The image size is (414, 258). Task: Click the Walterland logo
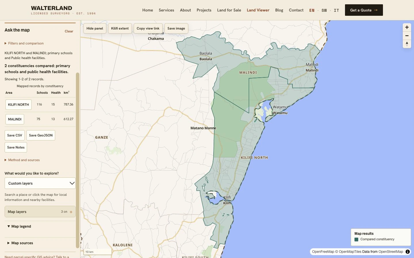(x=63, y=10)
